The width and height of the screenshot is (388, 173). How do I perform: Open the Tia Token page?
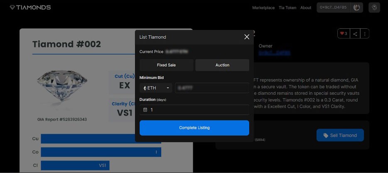[287, 7]
